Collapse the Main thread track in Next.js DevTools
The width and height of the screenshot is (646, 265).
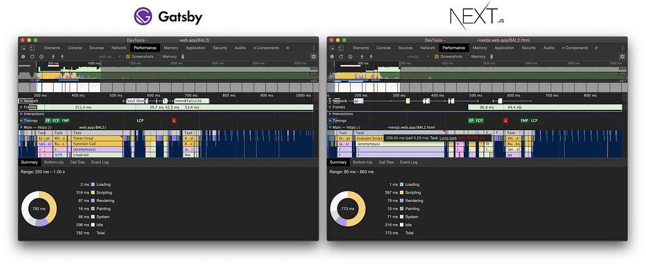330,127
